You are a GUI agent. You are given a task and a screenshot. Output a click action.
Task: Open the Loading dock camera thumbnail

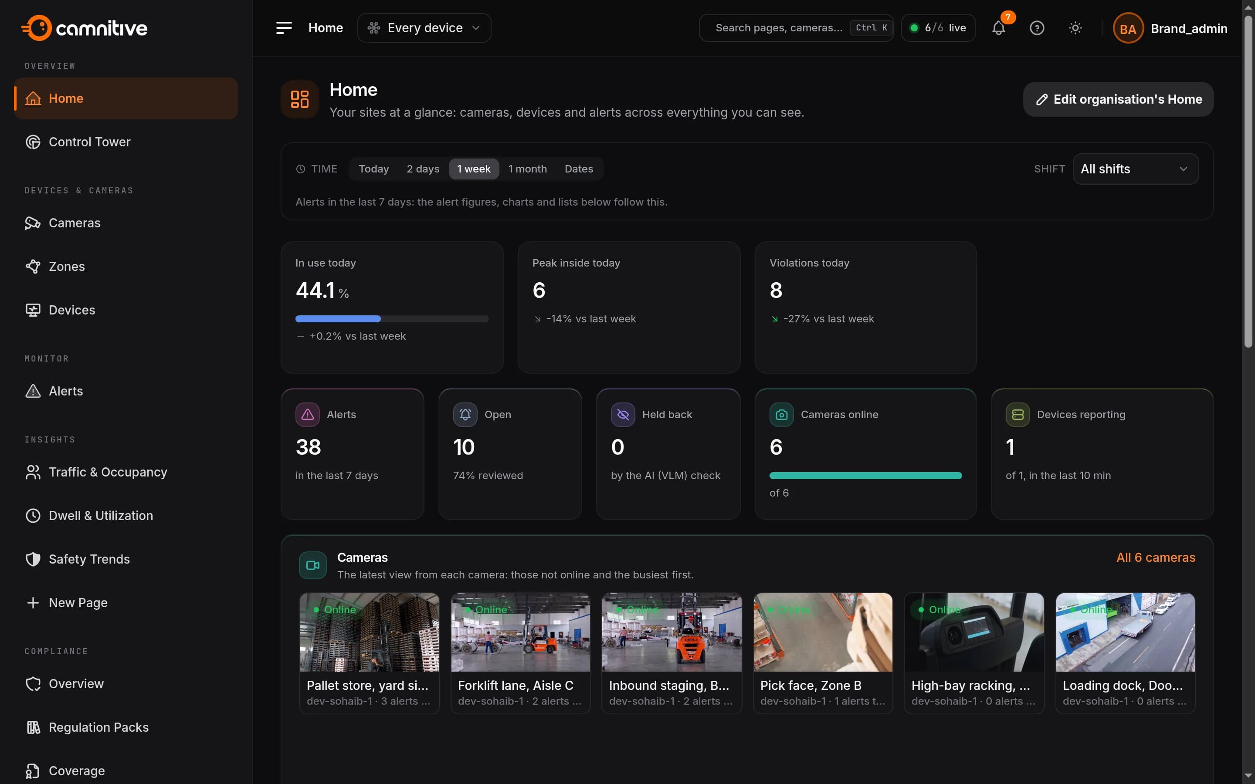[x=1125, y=632]
